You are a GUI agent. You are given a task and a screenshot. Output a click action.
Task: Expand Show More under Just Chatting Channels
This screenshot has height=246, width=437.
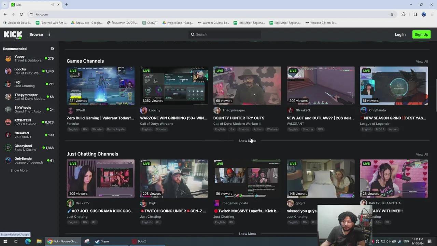pos(247,234)
